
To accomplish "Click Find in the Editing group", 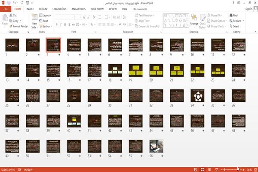I will [x=233, y=16].
